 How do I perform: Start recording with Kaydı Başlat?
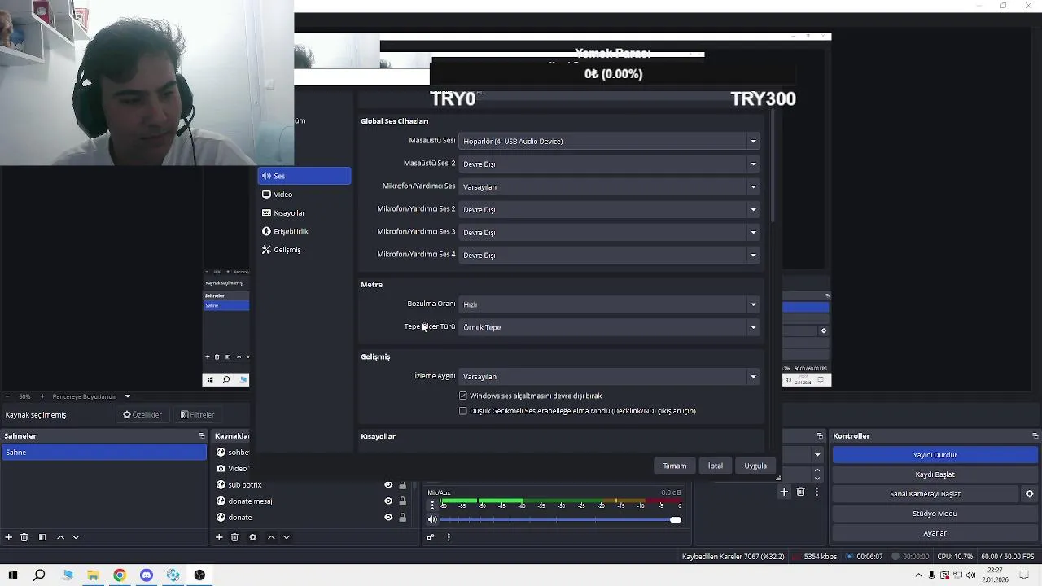[x=935, y=474]
